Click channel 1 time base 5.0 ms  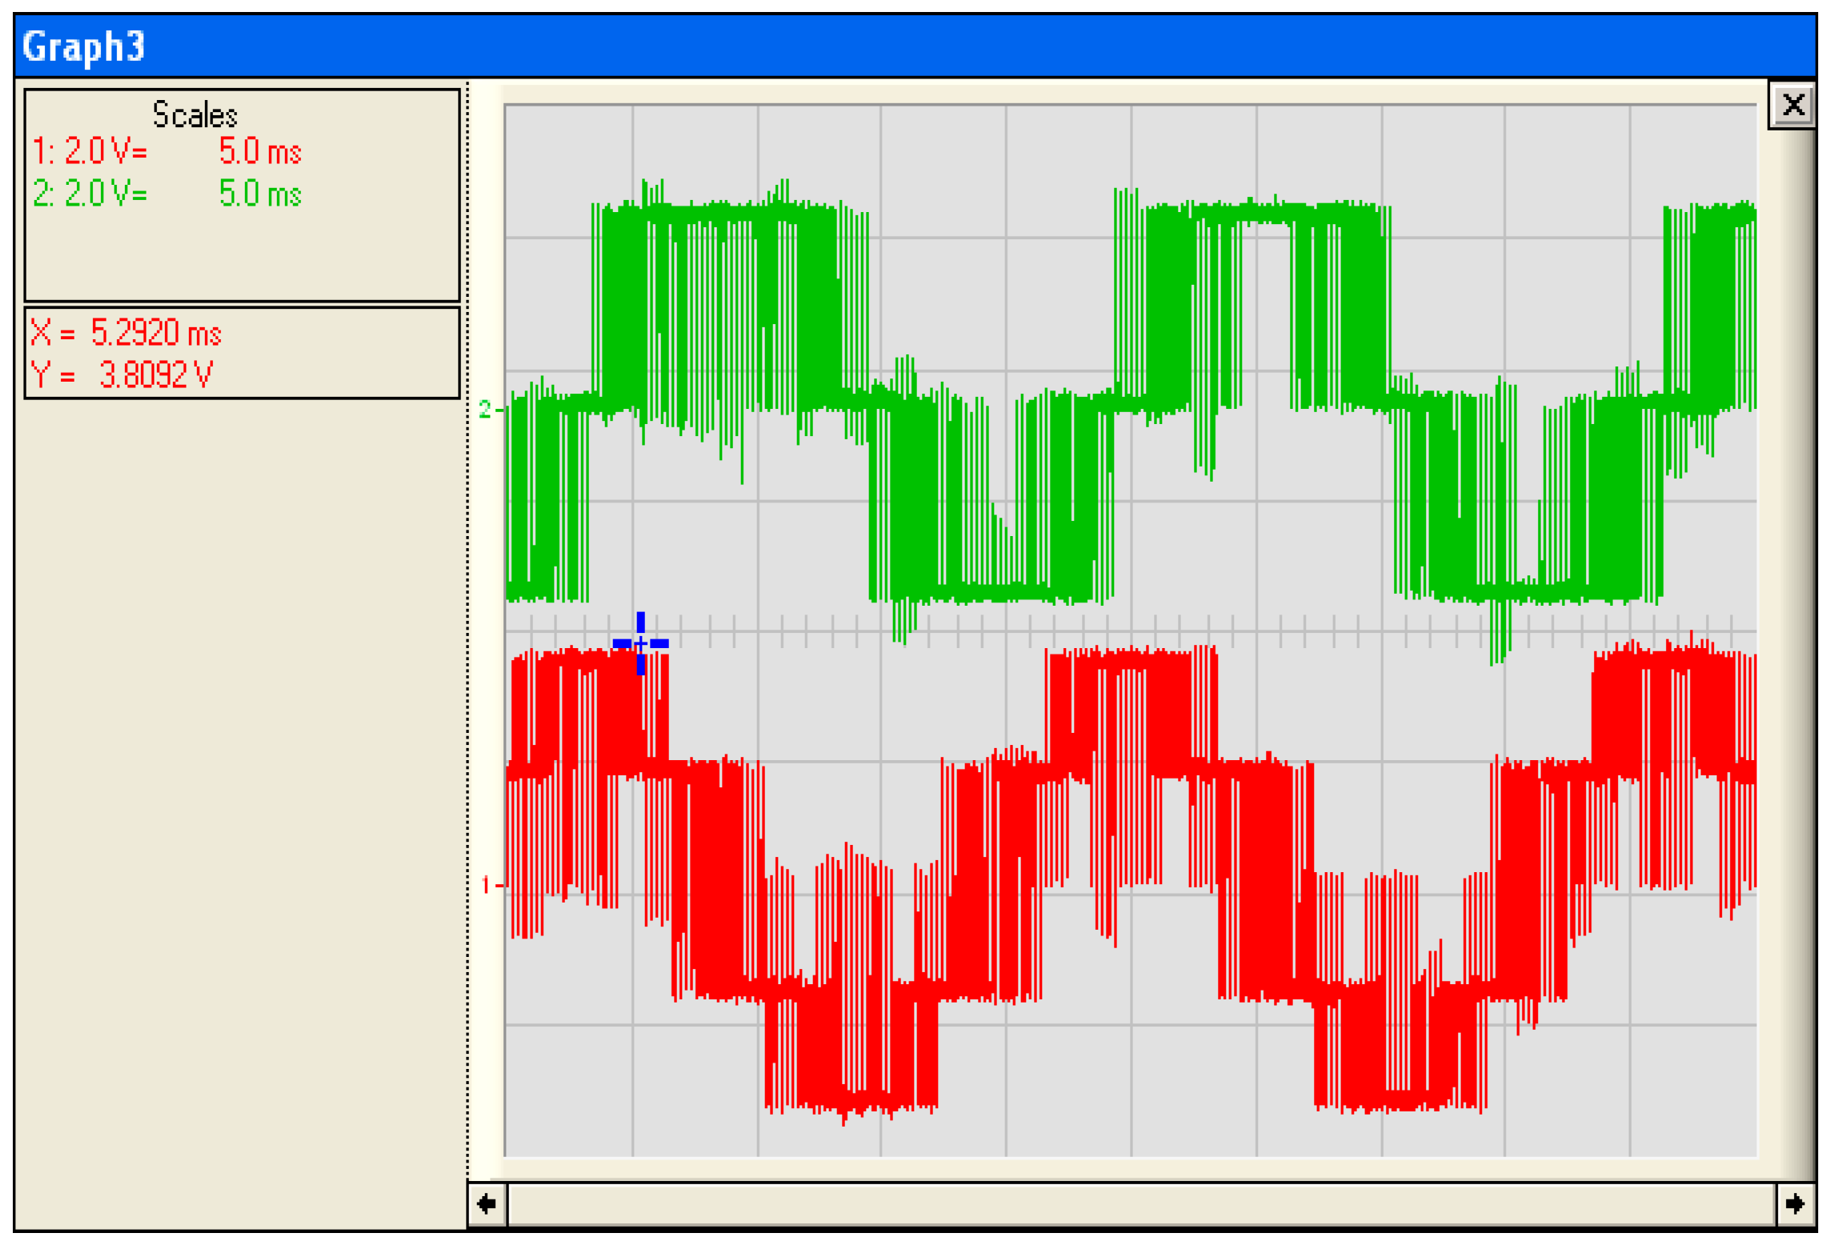(260, 151)
